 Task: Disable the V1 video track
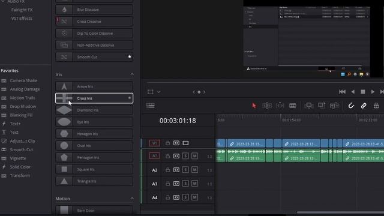[185, 143]
